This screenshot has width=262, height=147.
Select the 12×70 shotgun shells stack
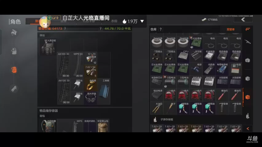point(91,58)
